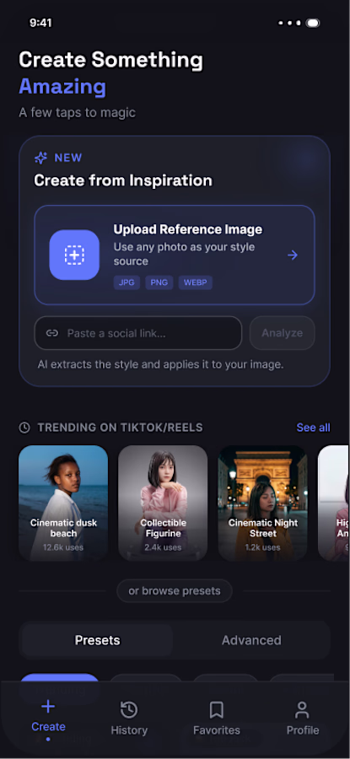Screen dimensions: 350x759
Task: Click the link icon in the paste field
Action: [52, 333]
